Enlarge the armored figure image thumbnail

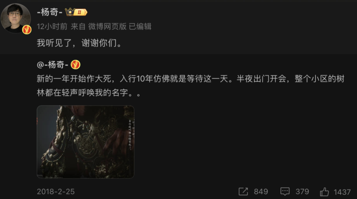point(86,142)
